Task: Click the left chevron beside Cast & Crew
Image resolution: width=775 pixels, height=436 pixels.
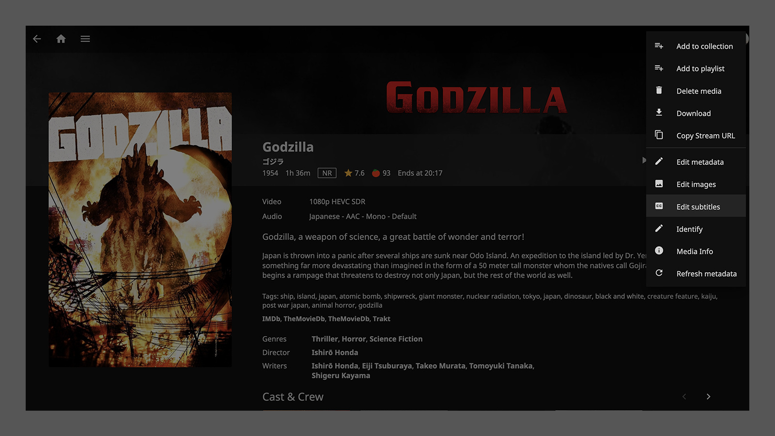Action: (684, 396)
